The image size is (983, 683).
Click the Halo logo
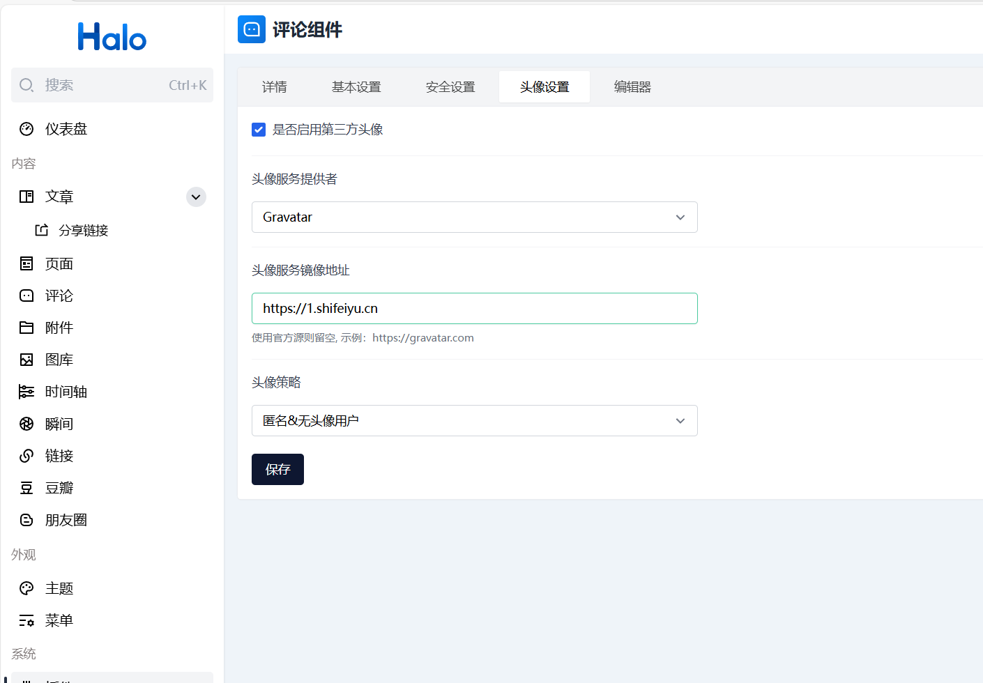click(x=112, y=37)
